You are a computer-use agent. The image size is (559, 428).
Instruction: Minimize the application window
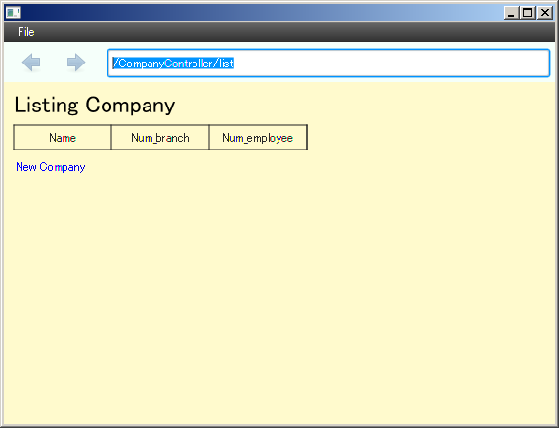coord(511,13)
